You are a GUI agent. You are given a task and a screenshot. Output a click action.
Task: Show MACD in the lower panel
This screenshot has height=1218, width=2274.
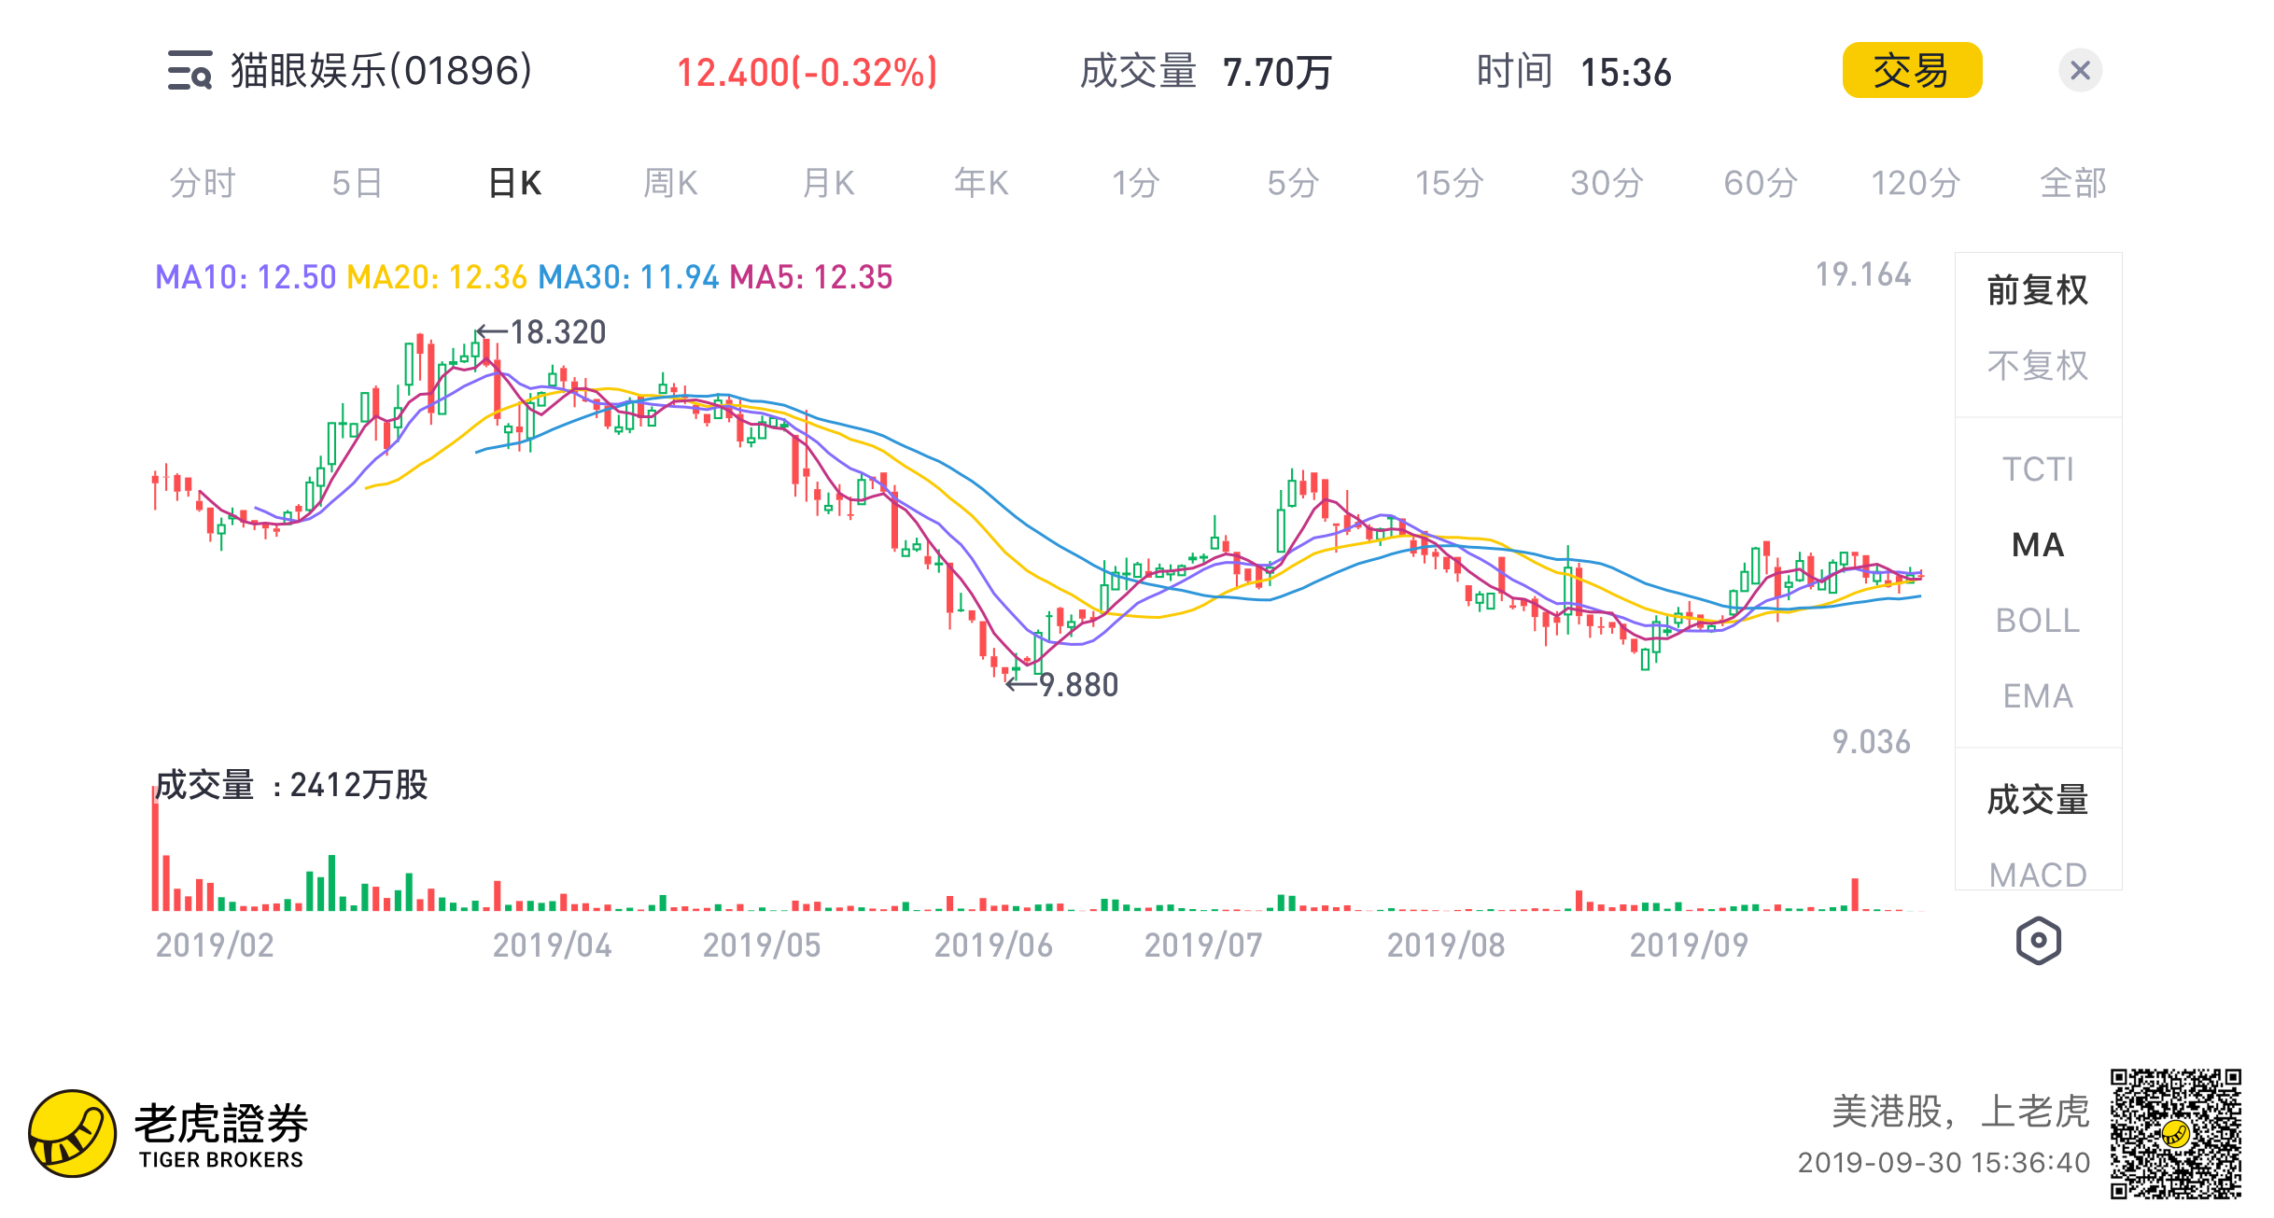pyautogui.click(x=2037, y=875)
